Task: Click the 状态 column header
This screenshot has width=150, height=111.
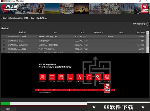Action: (x=121, y=32)
